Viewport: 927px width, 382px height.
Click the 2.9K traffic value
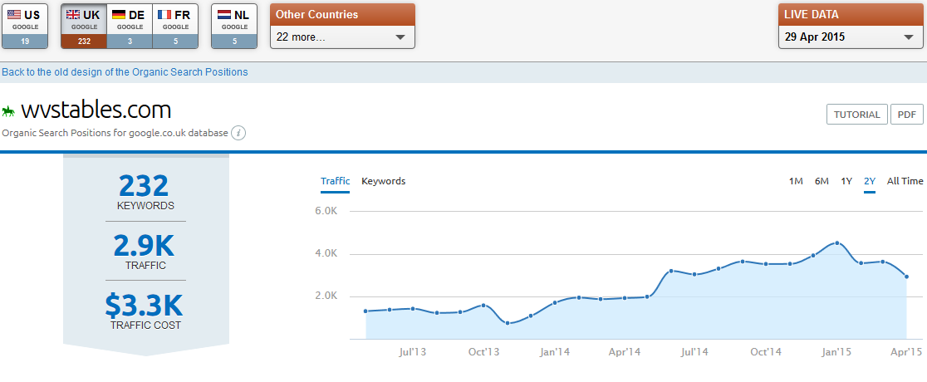point(145,246)
